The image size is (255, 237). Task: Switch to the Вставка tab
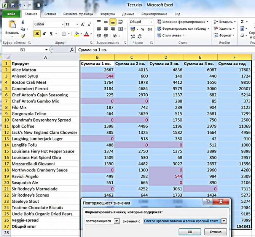point(50,14)
